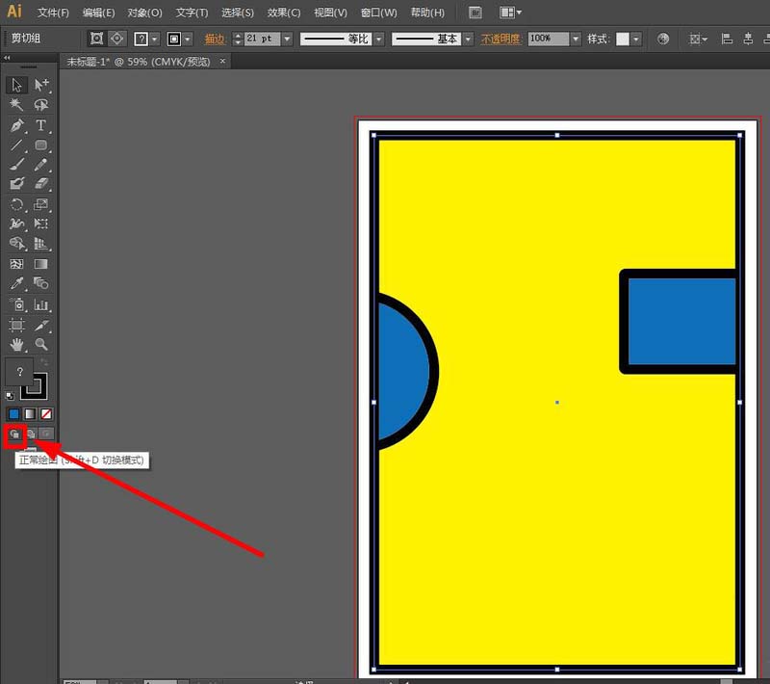Open the 对象(O) menu
The image size is (770, 684).
click(x=145, y=13)
